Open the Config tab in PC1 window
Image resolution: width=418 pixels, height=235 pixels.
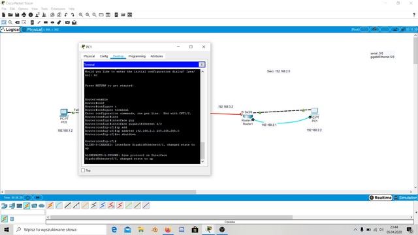[104, 56]
